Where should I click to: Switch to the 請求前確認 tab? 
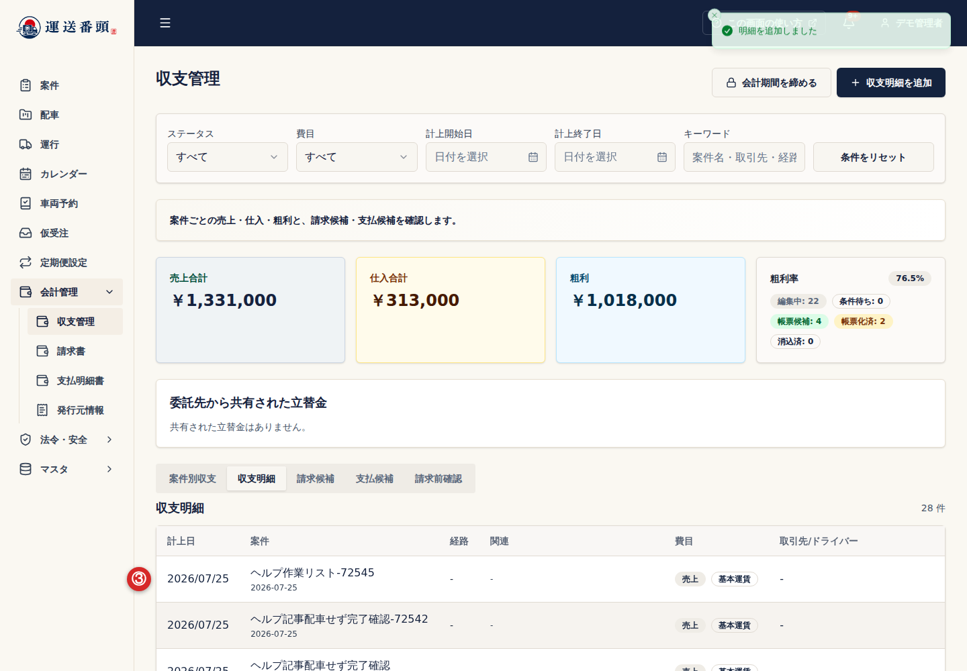[x=439, y=478]
